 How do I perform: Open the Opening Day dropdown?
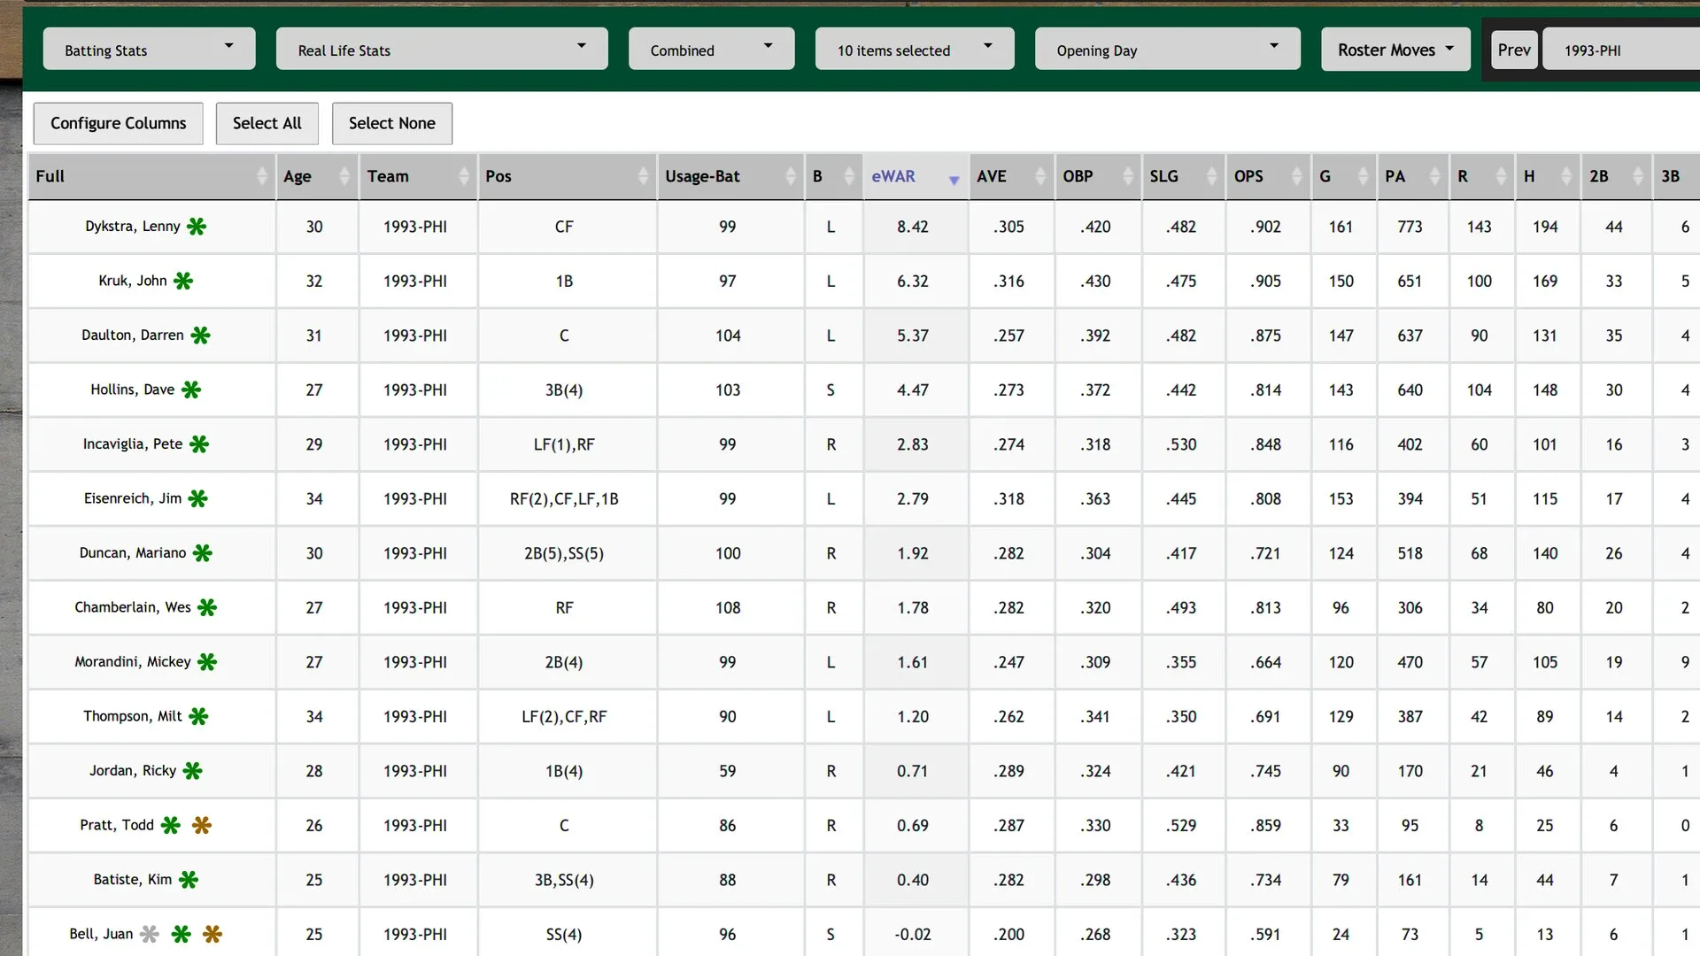(x=1166, y=50)
